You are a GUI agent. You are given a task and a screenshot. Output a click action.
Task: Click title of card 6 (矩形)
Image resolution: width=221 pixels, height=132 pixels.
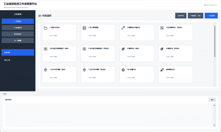pos(133,48)
